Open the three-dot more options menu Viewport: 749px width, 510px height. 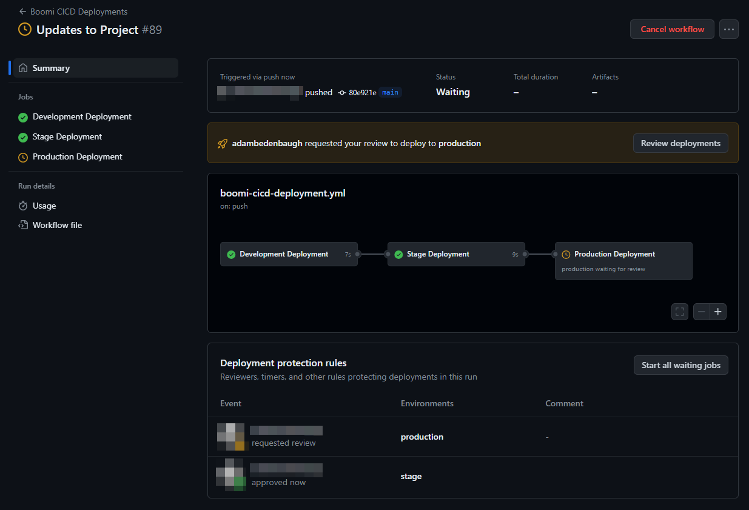click(729, 29)
